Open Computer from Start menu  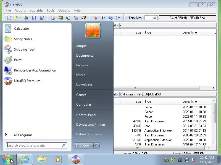[x=84, y=105]
